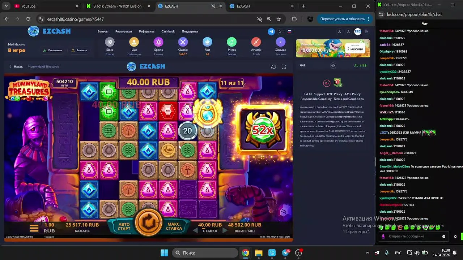Enter fullscreen mode for the game
The height and width of the screenshot is (260, 463).
click(284, 66)
